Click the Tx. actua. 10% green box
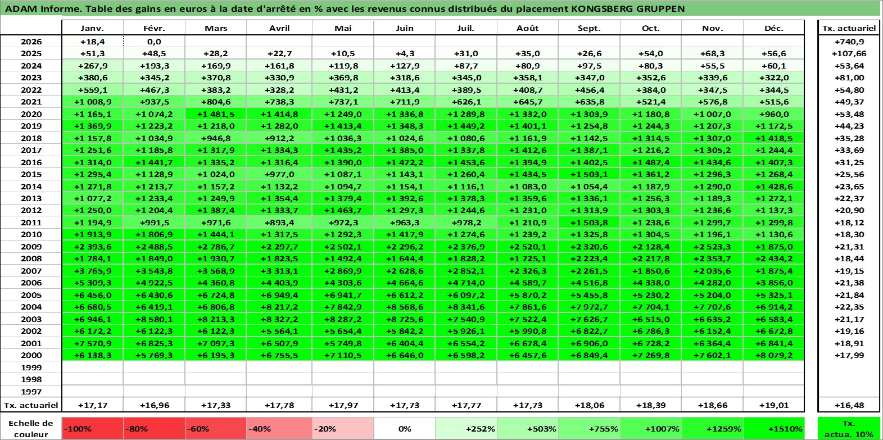Viewport: 883px width, 440px height. [849, 429]
